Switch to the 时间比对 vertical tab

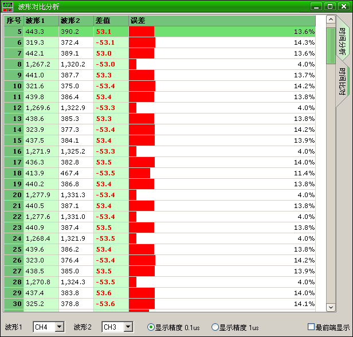pyautogui.click(x=342, y=81)
